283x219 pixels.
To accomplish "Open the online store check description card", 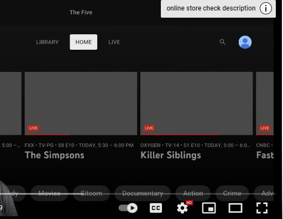I will (x=218, y=9).
